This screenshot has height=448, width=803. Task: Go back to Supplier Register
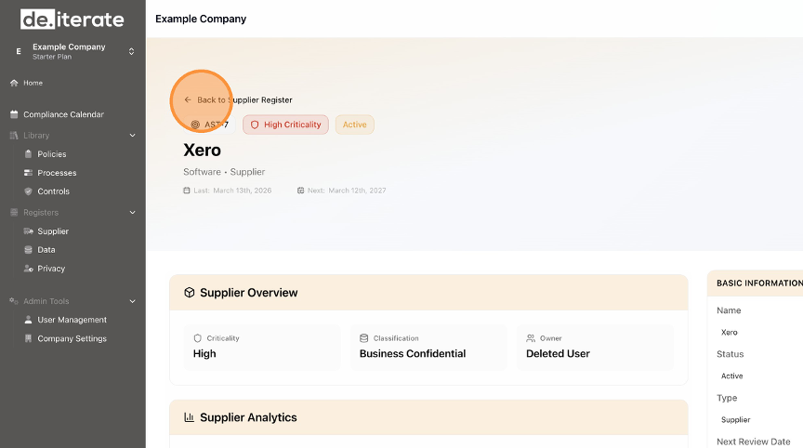click(x=238, y=99)
